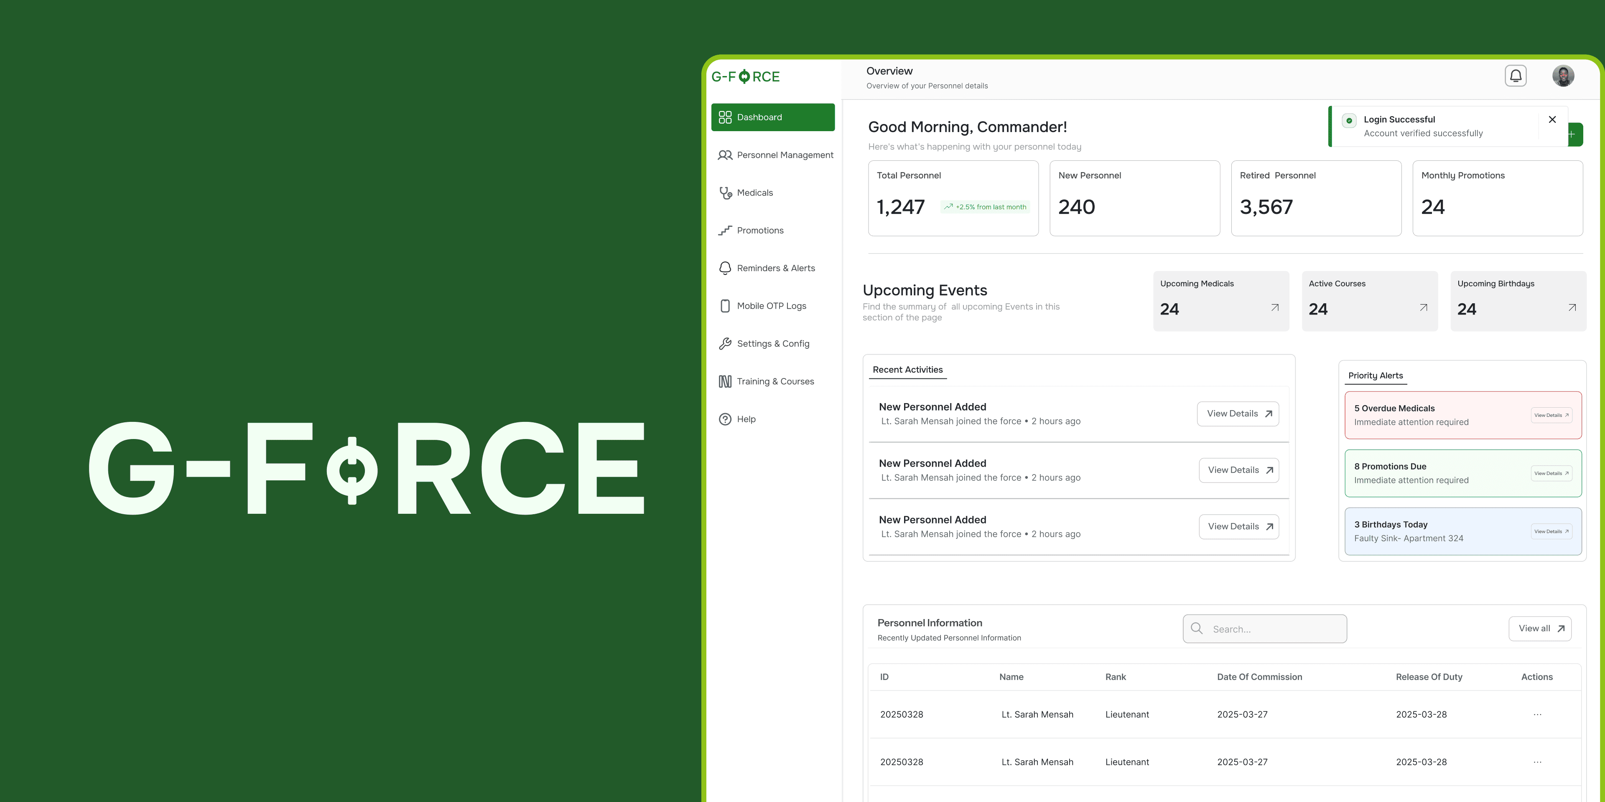The image size is (1605, 802).
Task: View details for 8 Promotions Due
Action: coord(1551,473)
